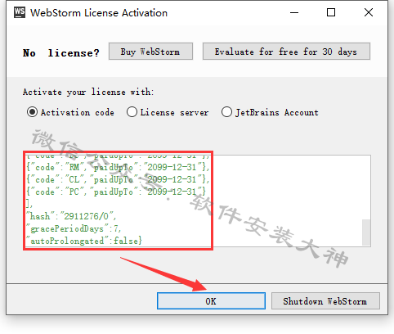Image resolution: width=394 pixels, height=334 pixels.
Task: Choose Evaluate for free for 30 days
Action: pos(286,52)
